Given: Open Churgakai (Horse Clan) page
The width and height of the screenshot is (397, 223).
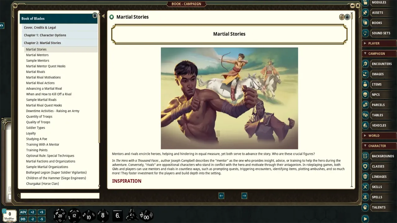Looking at the screenshot, I should tap(42, 184).
